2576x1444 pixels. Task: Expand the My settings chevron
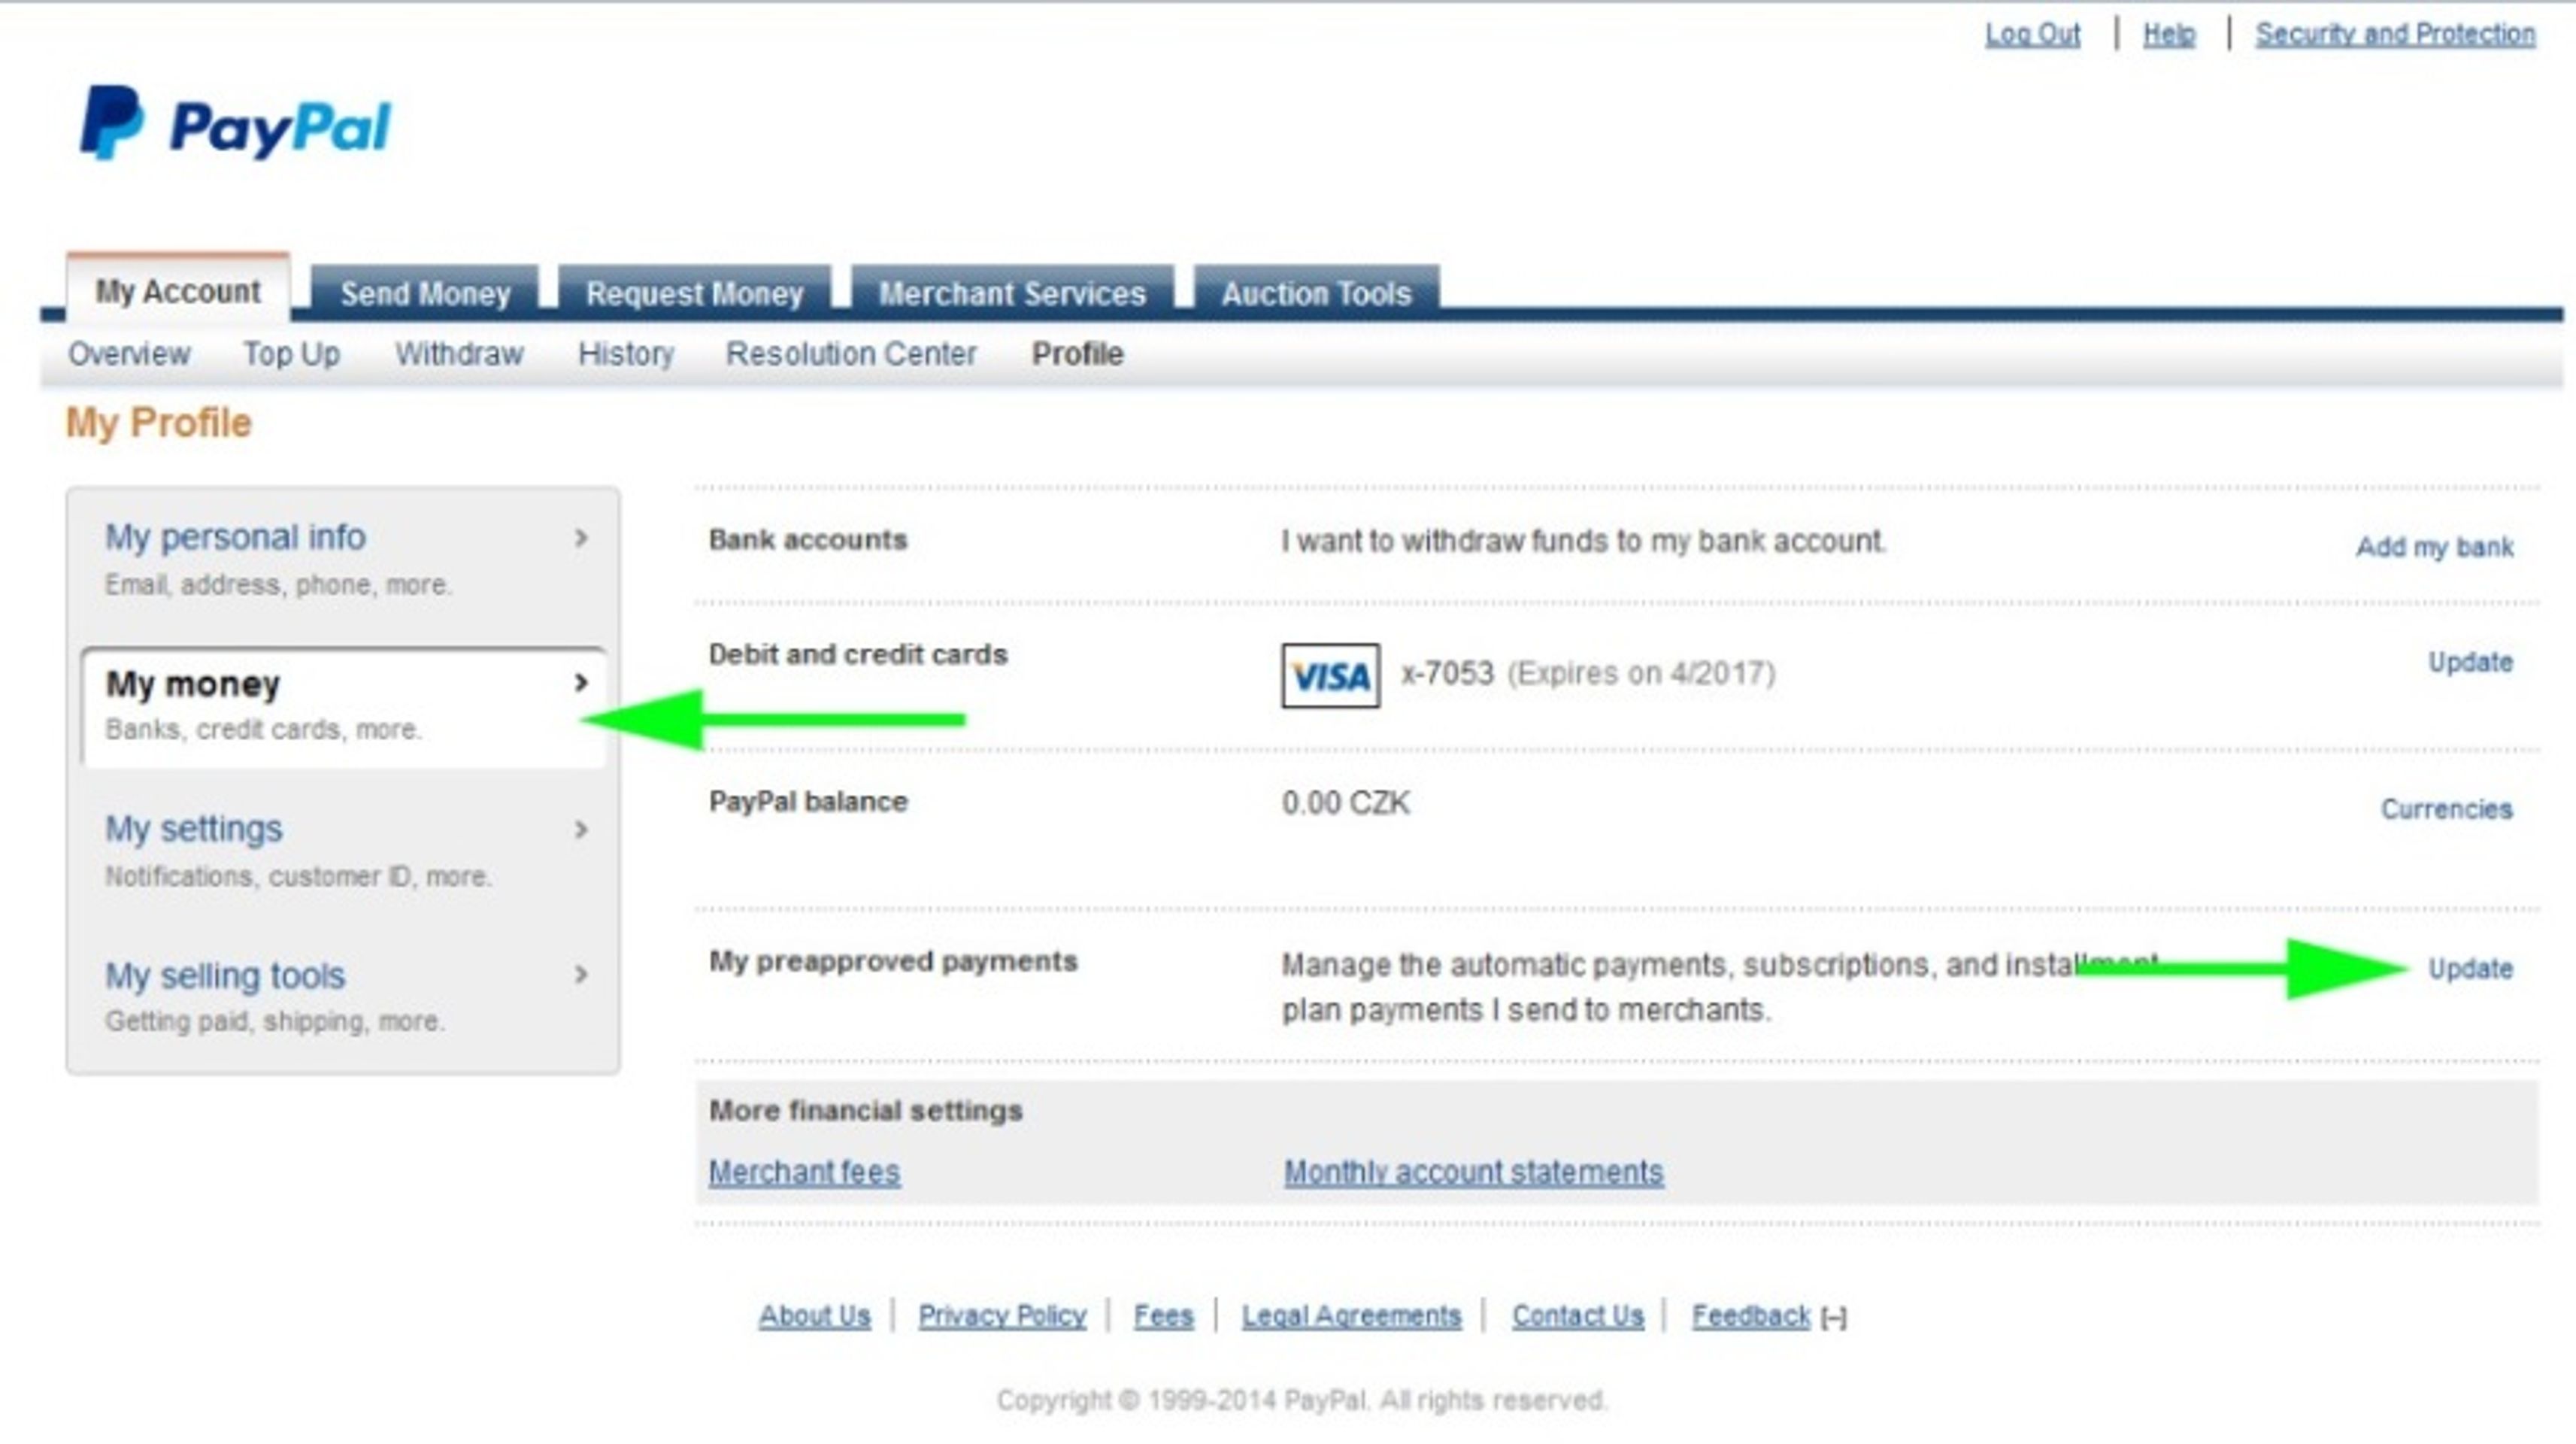[x=581, y=829]
